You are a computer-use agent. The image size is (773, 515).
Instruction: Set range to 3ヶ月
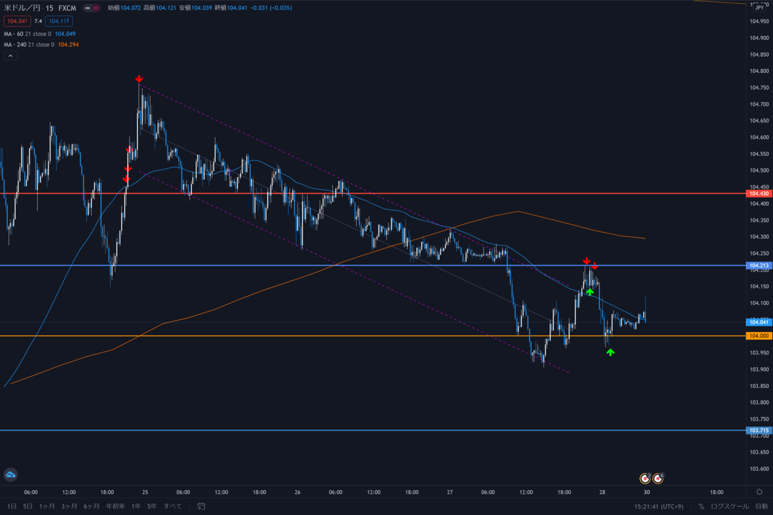69,506
